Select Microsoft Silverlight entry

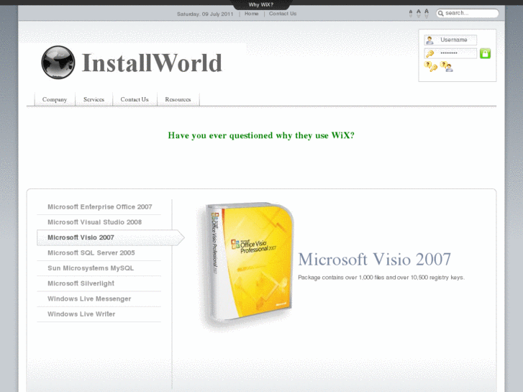pos(99,283)
